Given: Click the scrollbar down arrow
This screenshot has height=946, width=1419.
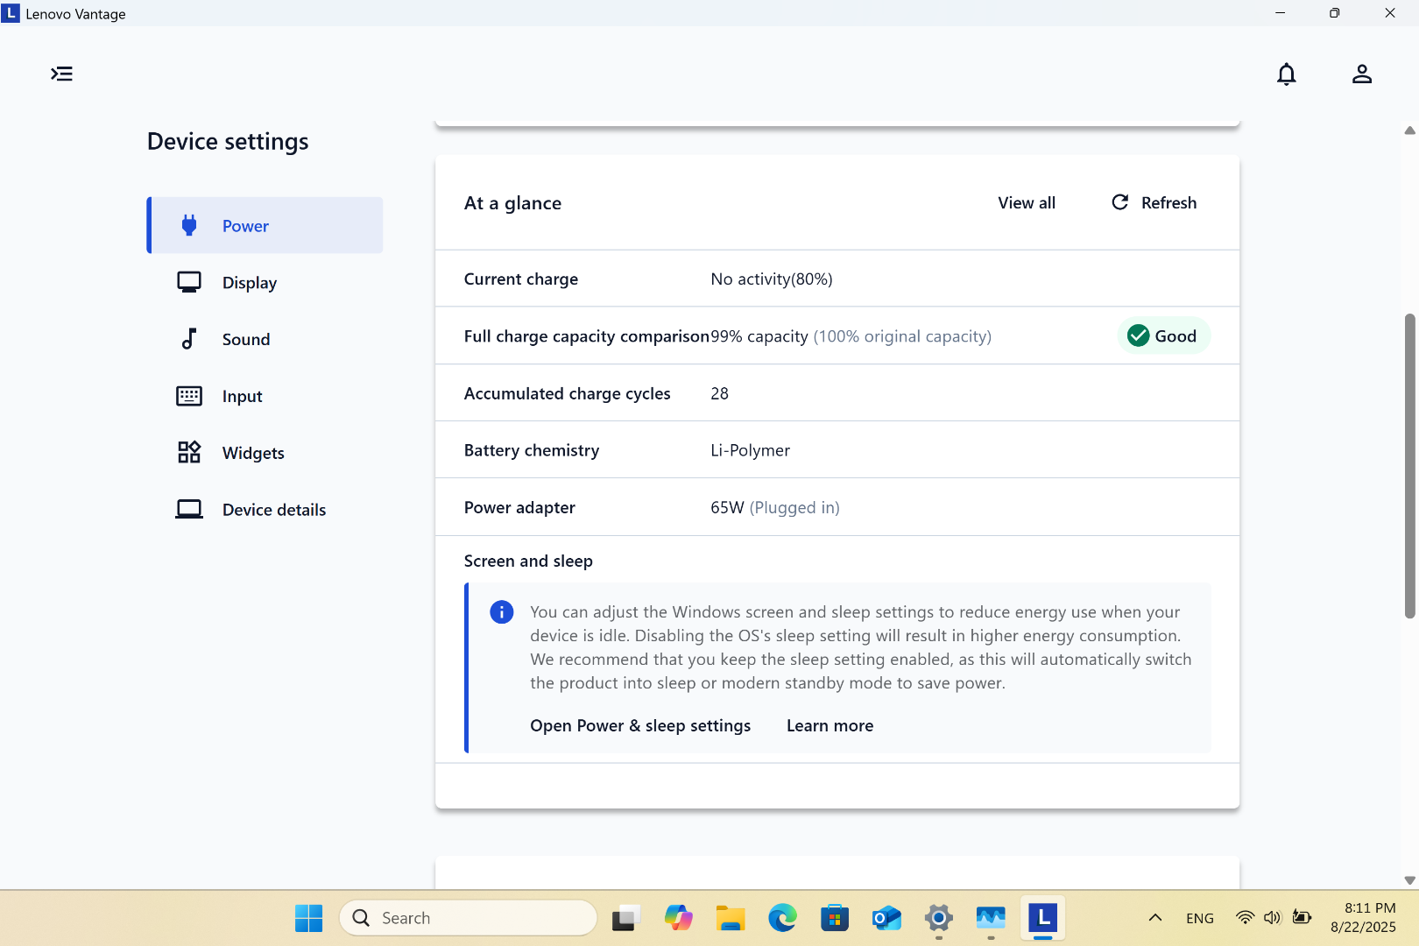Looking at the screenshot, I should [1409, 880].
